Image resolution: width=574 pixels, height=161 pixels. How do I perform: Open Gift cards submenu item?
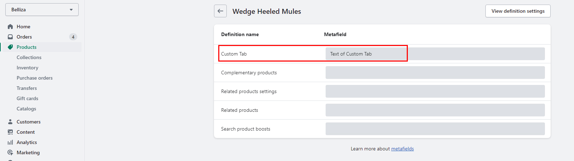coord(27,98)
